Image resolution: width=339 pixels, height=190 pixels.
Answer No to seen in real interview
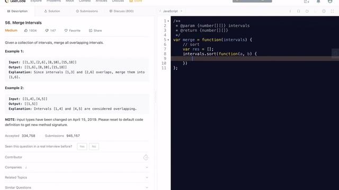94,147
